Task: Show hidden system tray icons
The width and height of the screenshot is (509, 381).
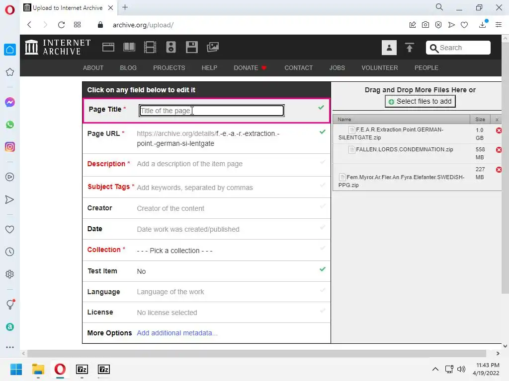Action: click(x=435, y=369)
